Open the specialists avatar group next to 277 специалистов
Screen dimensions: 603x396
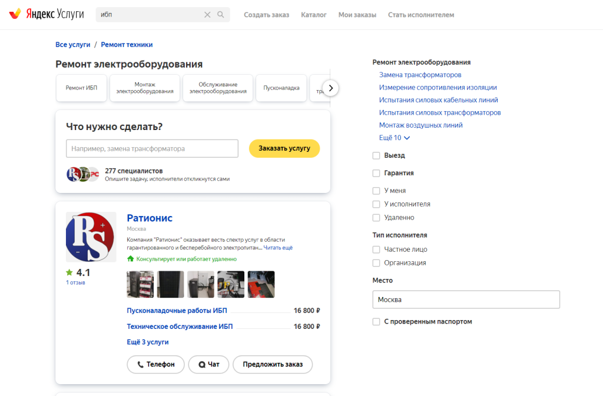tap(82, 174)
